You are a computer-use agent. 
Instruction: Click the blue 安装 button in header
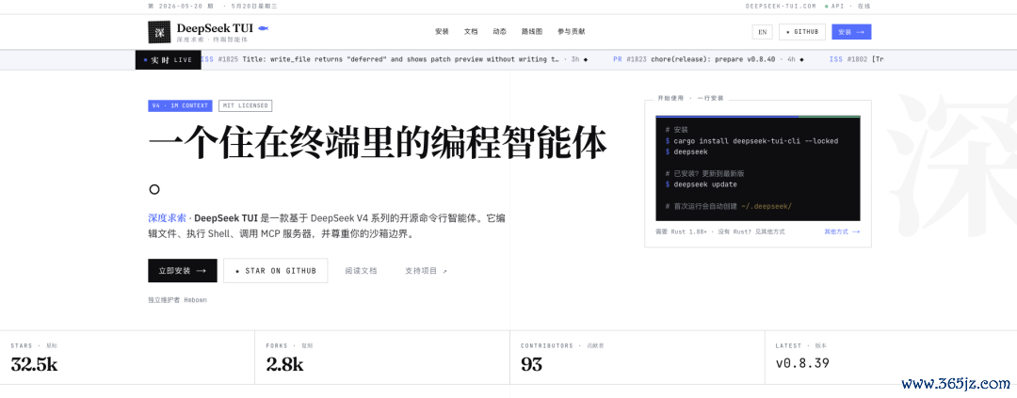(851, 32)
